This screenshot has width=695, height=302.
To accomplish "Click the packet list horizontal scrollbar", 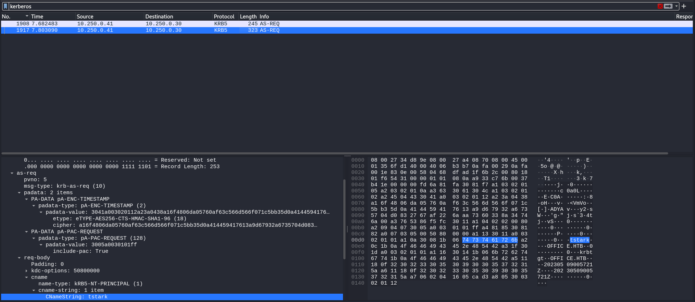I will 335,153.
